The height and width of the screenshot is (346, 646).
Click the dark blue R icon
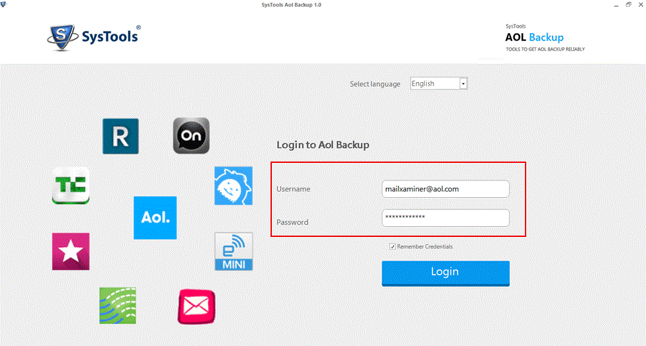point(120,137)
